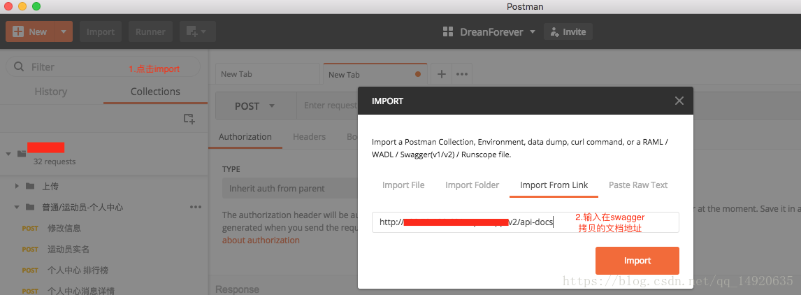This screenshot has width=801, height=295.
Task: Switch to the Import File tab
Action: pos(403,185)
